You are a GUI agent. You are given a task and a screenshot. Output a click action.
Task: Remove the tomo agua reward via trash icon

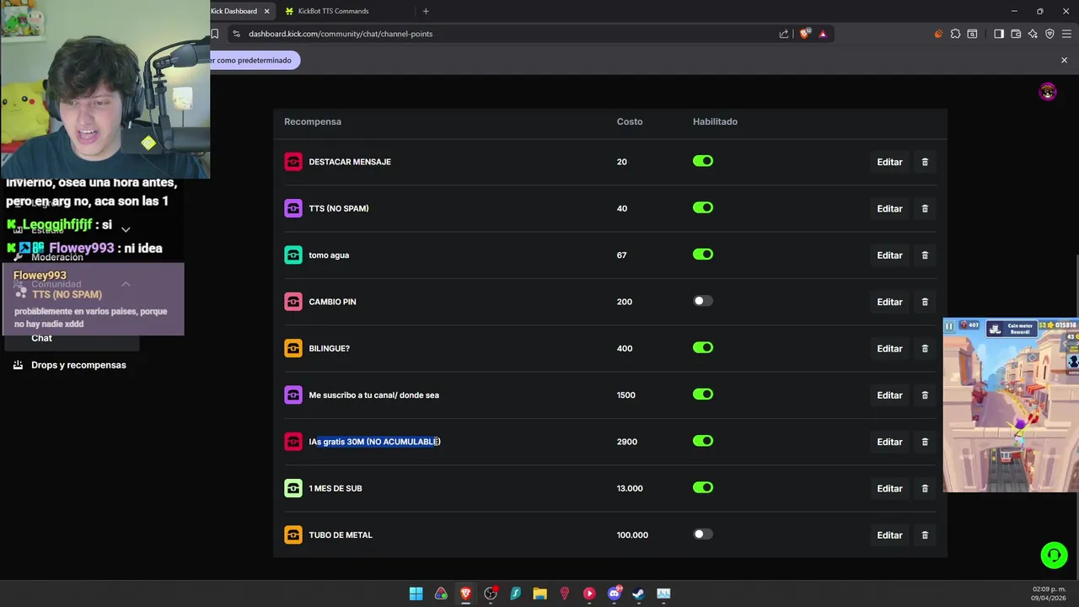click(x=925, y=255)
